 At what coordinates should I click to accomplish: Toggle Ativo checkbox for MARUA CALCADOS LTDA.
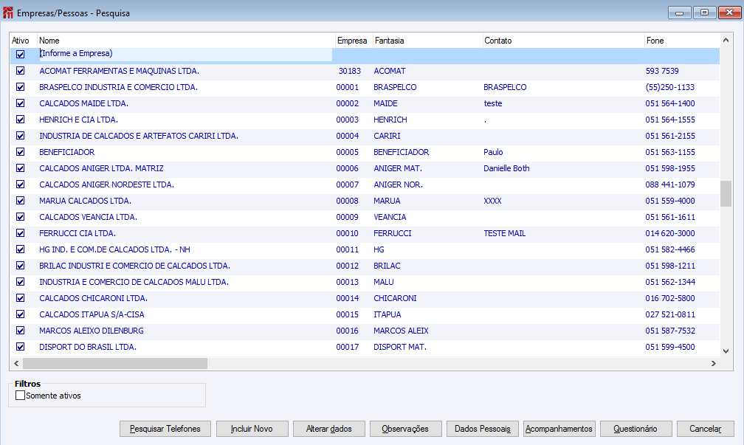tap(21, 201)
